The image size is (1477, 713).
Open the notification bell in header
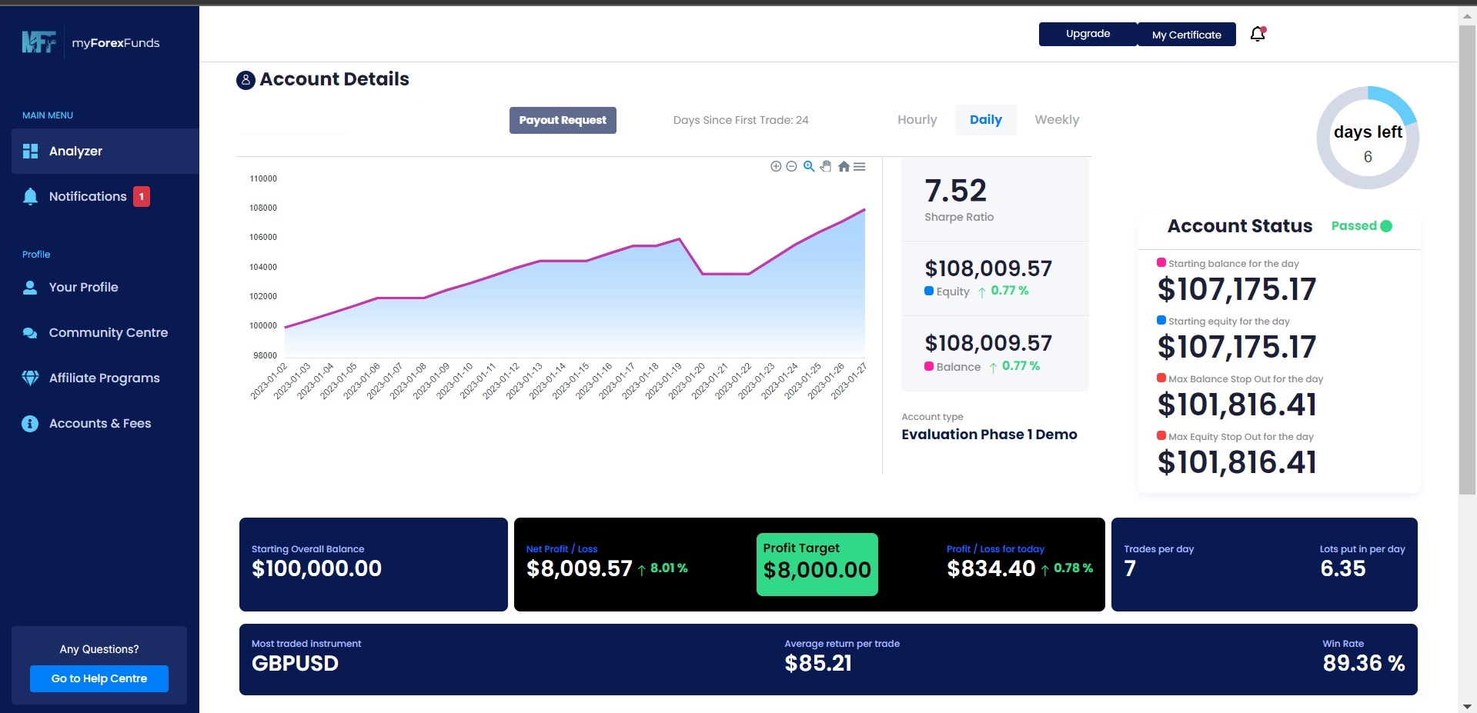(1258, 34)
